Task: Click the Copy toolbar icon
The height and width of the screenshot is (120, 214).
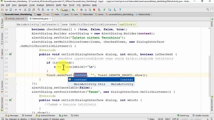Action: click(x=29, y=10)
